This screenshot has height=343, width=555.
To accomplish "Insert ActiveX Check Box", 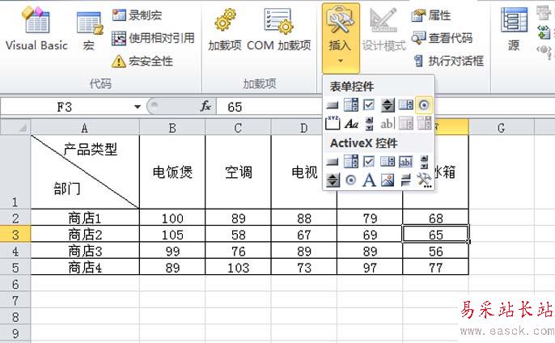I will [x=369, y=162].
